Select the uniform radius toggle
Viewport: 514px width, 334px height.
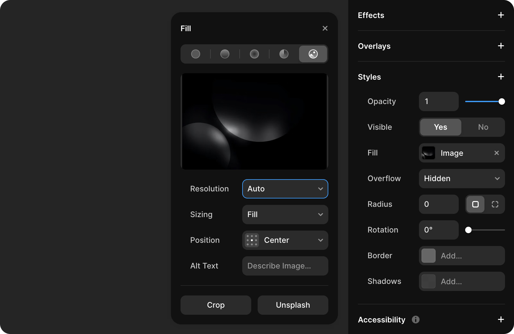[x=475, y=204]
